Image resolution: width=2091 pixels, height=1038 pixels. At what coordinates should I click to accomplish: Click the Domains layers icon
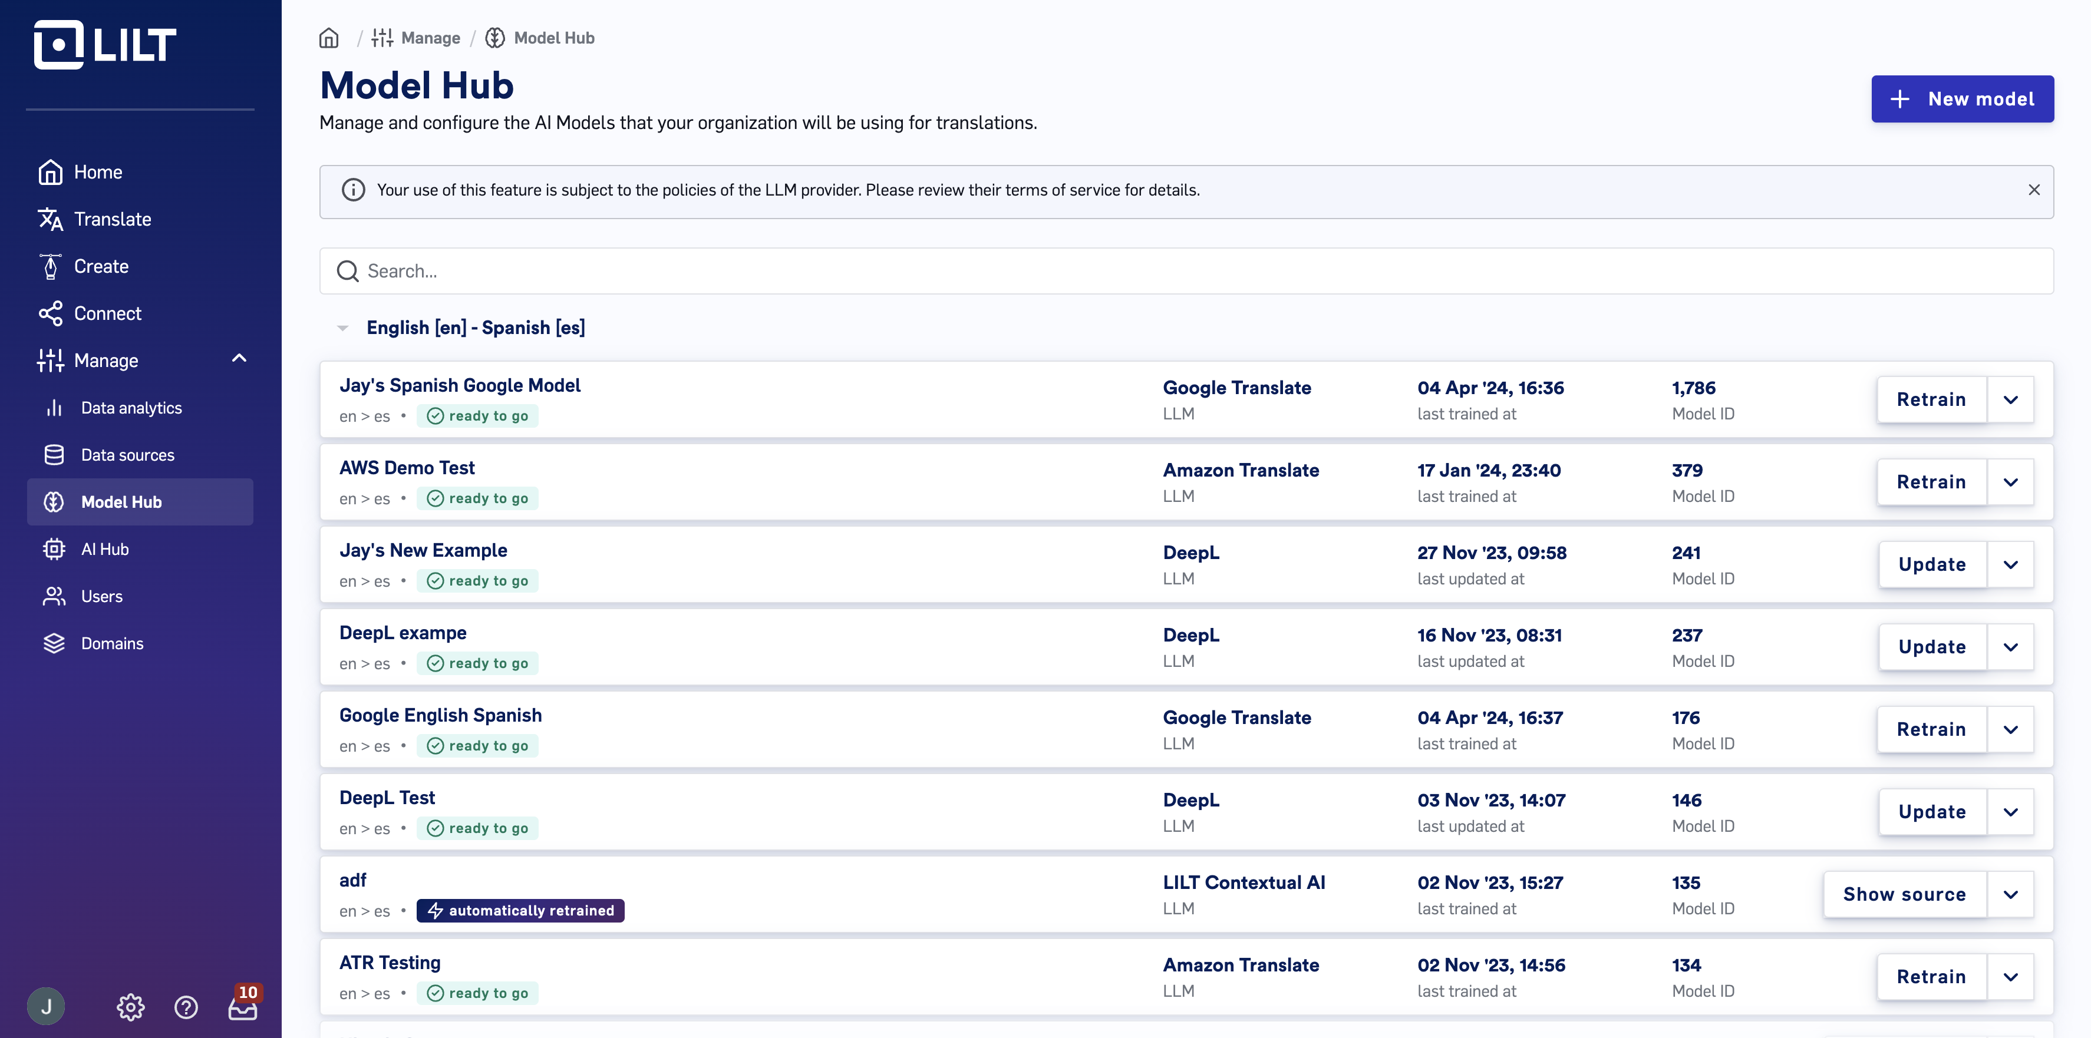pos(54,643)
